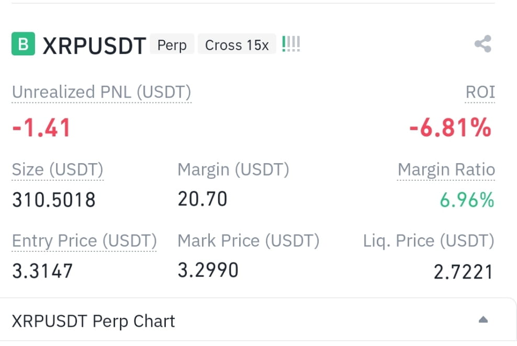
Task: Tap the Unrealized PNL (USDT) label
Action: pos(102,92)
